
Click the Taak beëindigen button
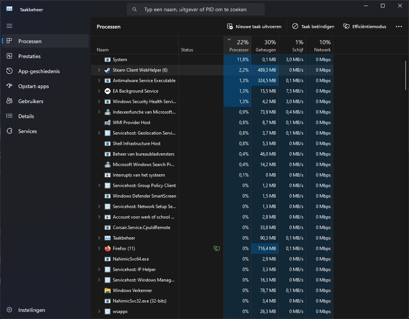point(313,26)
